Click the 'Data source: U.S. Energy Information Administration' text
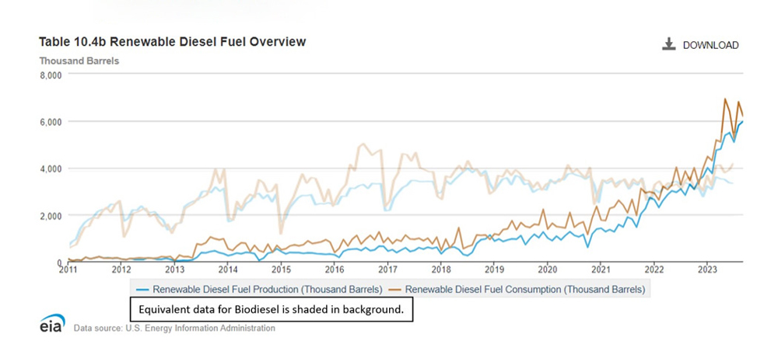This screenshot has height=355, width=778. tap(174, 328)
